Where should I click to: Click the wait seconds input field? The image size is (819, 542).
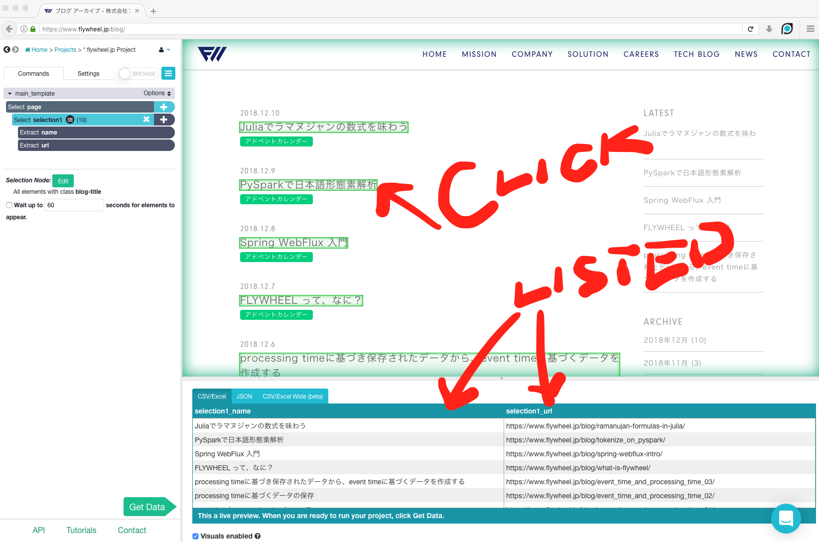point(74,205)
